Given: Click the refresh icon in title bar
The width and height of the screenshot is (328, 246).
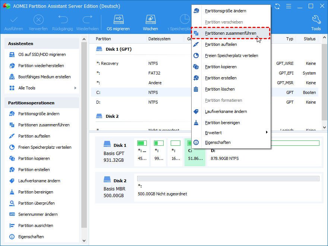Looking at the screenshot, I should (277, 6).
